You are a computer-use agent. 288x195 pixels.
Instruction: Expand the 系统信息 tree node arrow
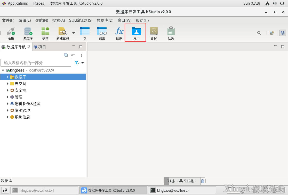point(7,117)
